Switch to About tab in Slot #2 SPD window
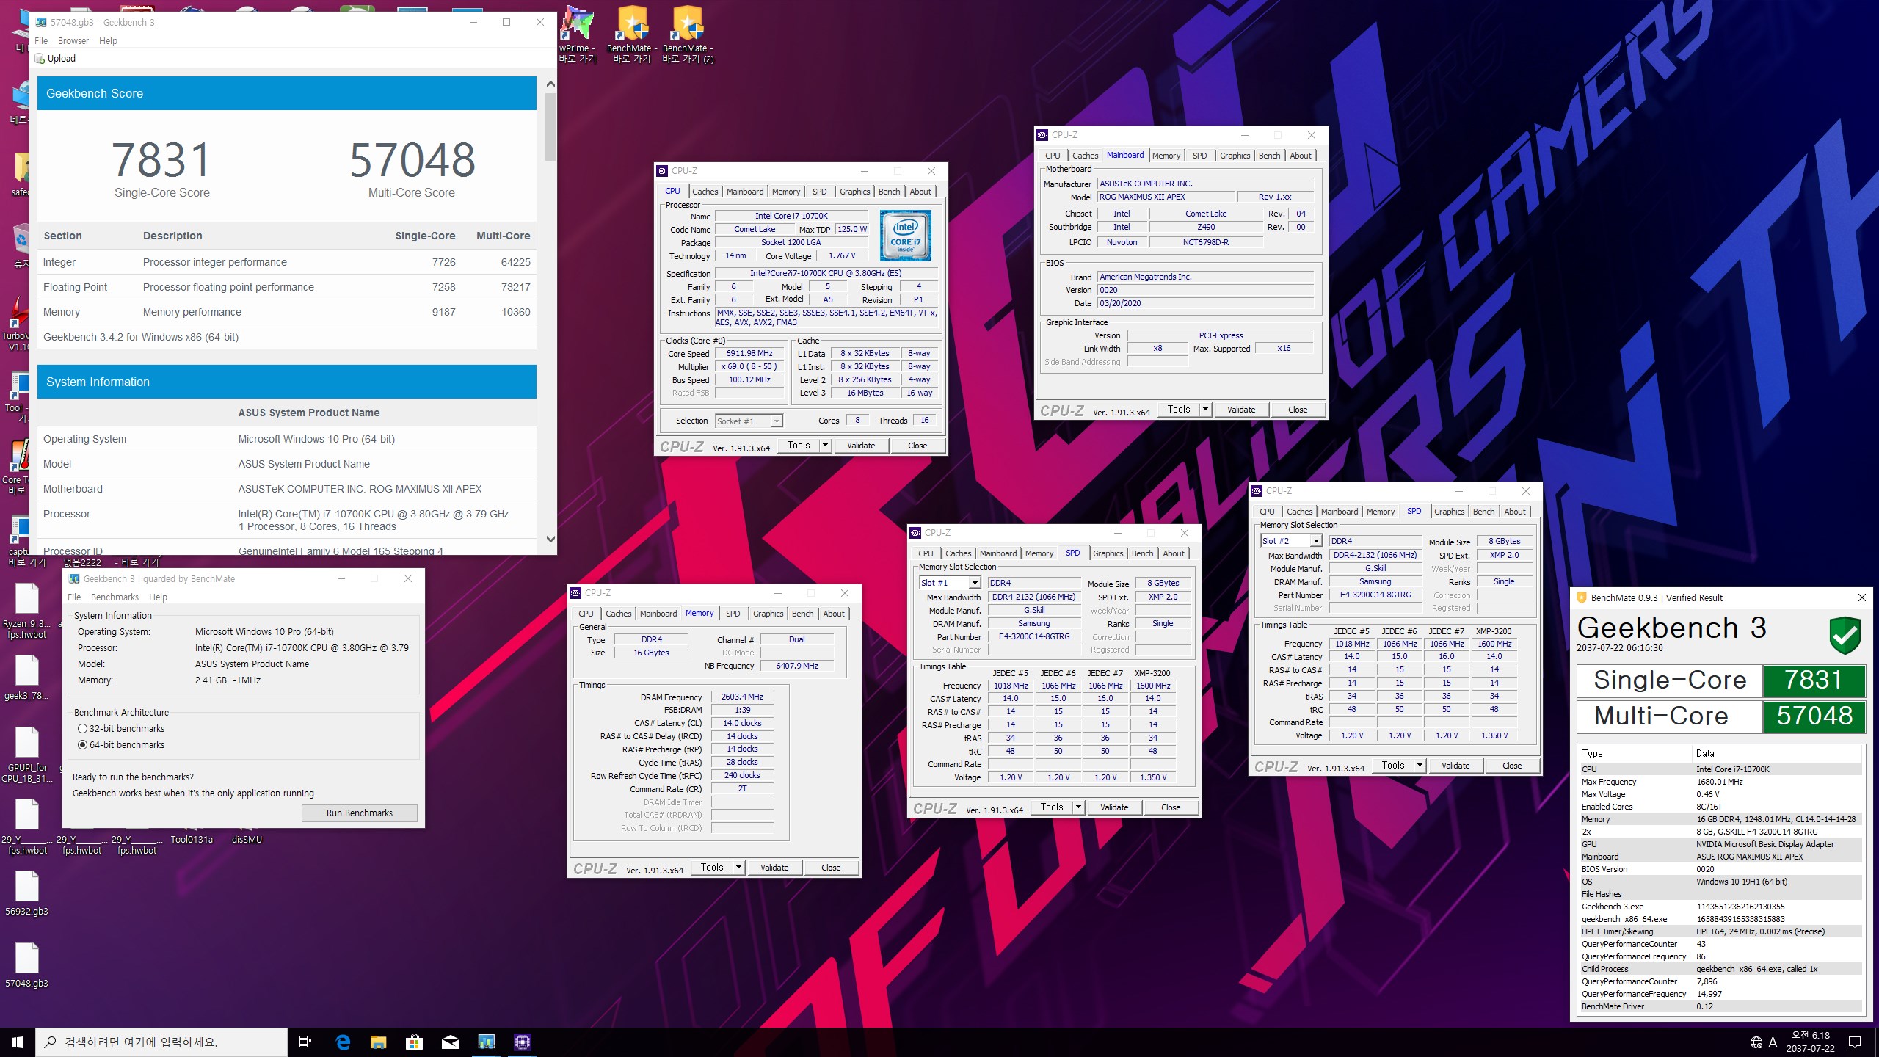Image resolution: width=1879 pixels, height=1057 pixels. point(1515,512)
